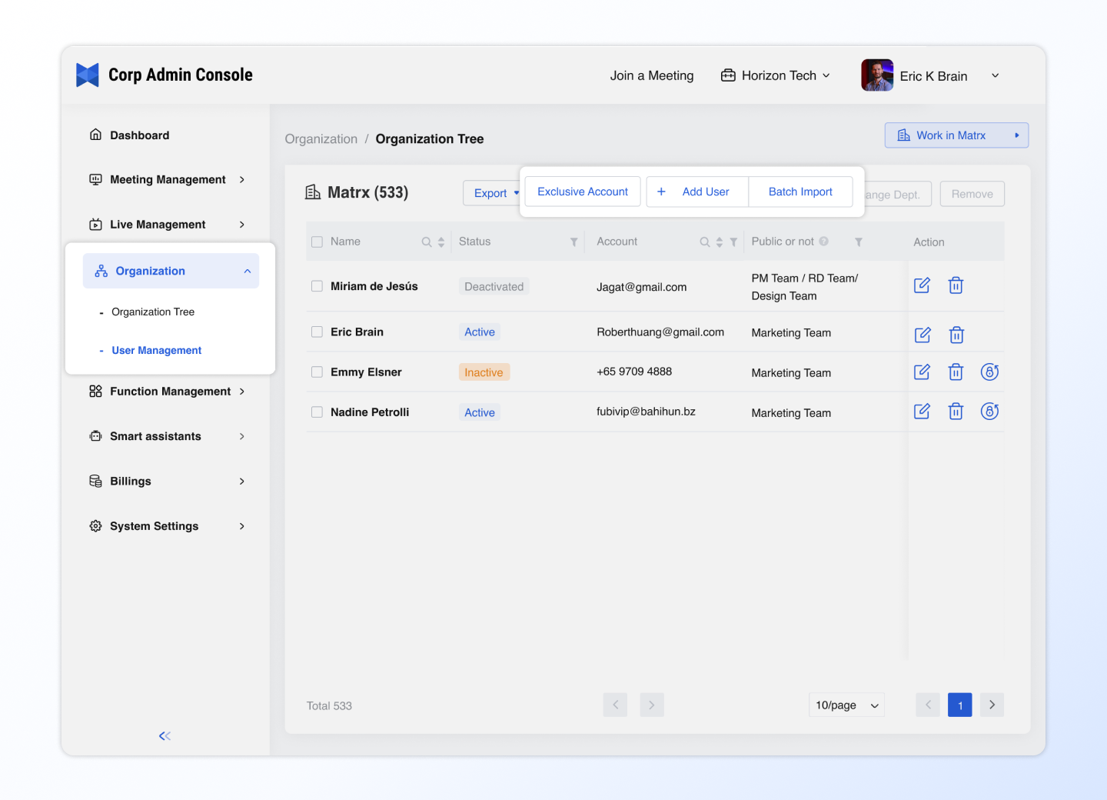Open User Management in the sidebar

(156, 351)
